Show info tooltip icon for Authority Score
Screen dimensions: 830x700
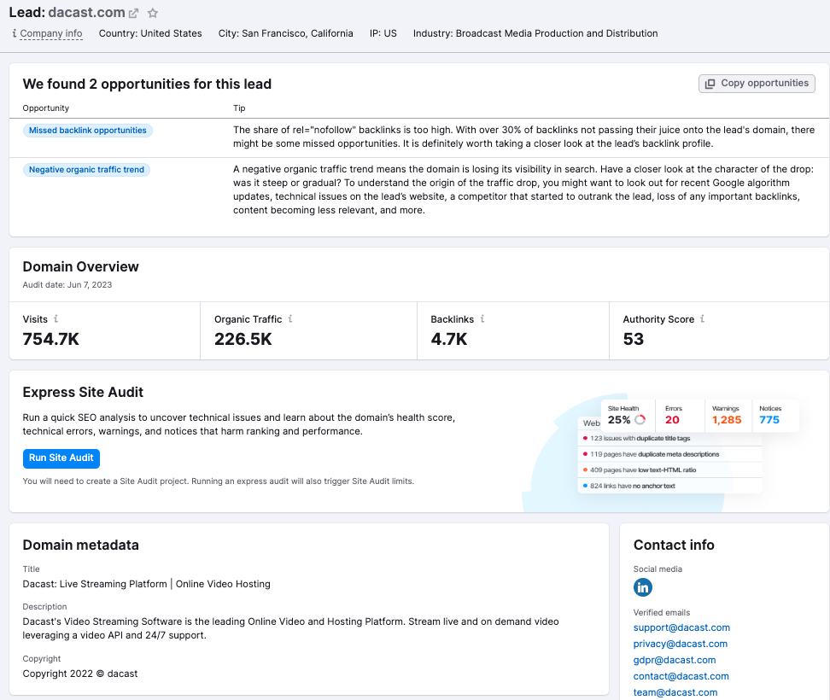coord(703,318)
